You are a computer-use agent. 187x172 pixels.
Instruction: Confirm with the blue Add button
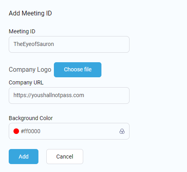23,157
